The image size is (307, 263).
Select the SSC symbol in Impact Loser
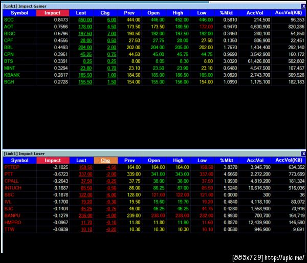pos(9,195)
